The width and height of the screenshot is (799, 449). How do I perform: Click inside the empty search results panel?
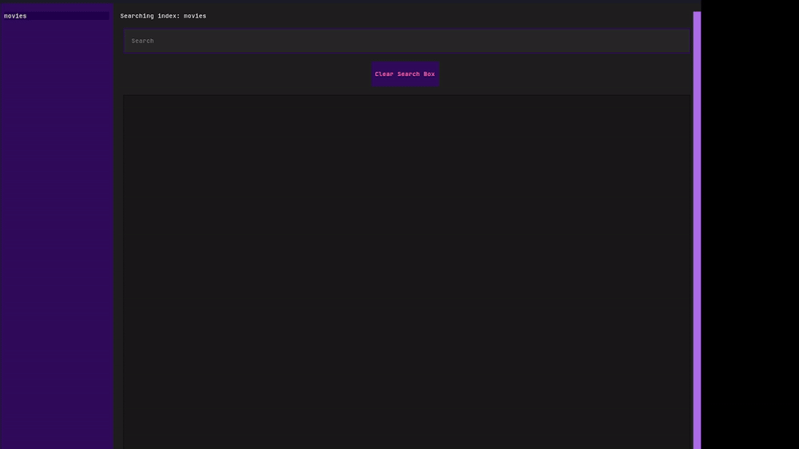pyautogui.click(x=407, y=272)
